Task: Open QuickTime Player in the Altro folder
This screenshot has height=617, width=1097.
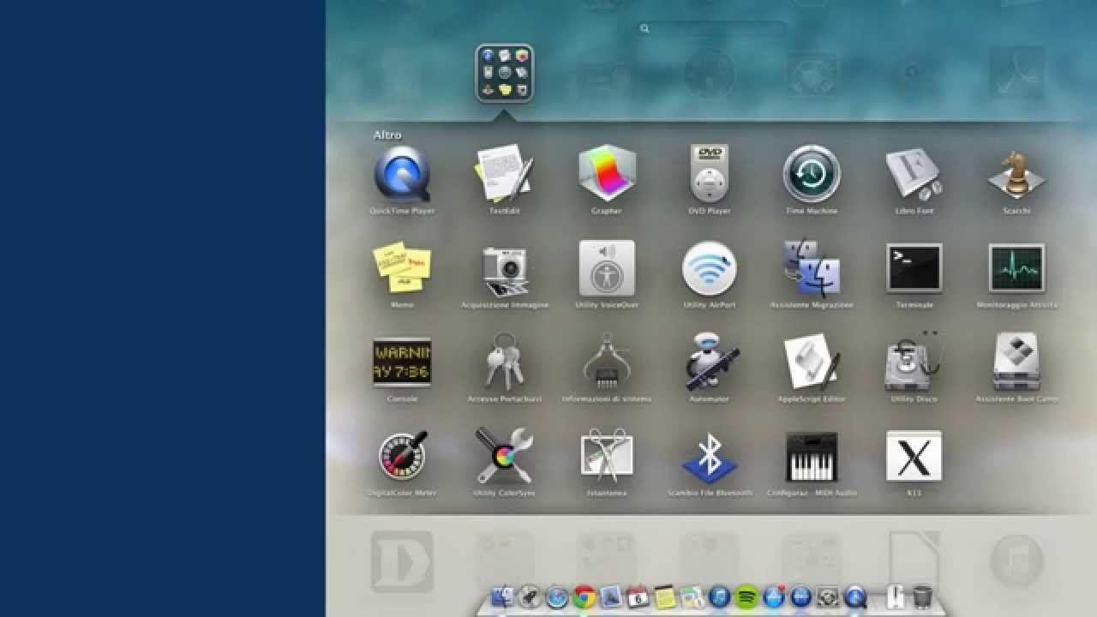Action: pyautogui.click(x=402, y=174)
